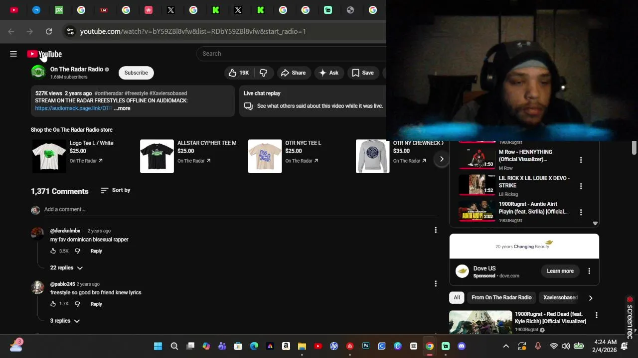Dislike the @pablo245 comment
The height and width of the screenshot is (358, 638).
coord(77,304)
